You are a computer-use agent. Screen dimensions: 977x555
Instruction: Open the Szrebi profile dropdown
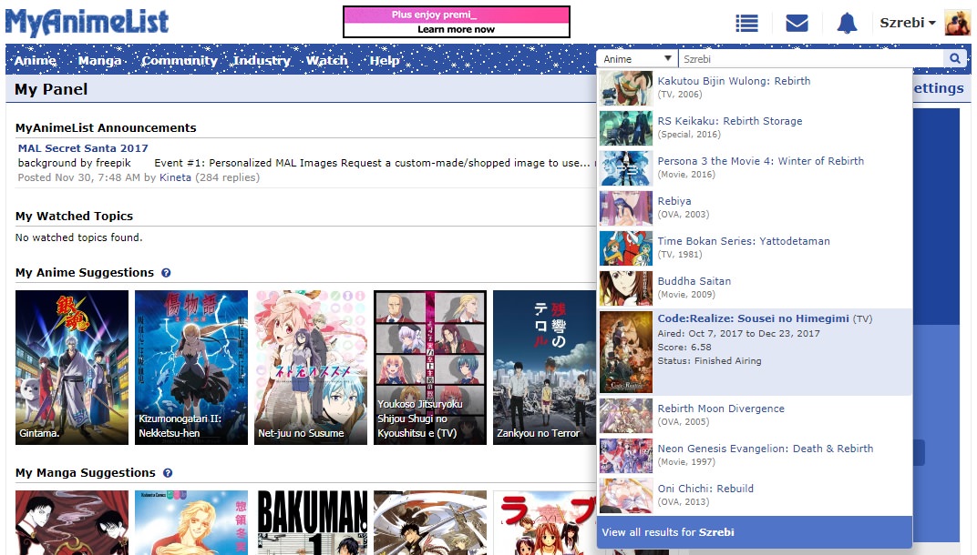pyautogui.click(x=907, y=23)
